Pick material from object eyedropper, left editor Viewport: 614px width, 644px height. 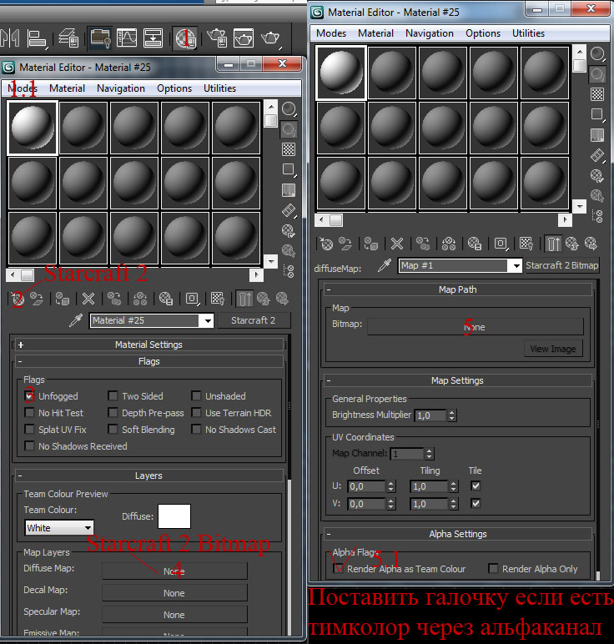(x=76, y=320)
